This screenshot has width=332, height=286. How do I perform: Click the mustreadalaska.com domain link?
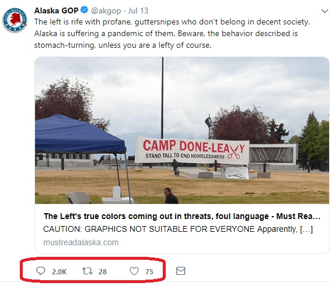point(81,242)
